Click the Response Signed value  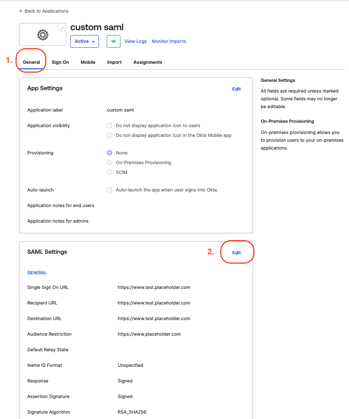(x=125, y=381)
